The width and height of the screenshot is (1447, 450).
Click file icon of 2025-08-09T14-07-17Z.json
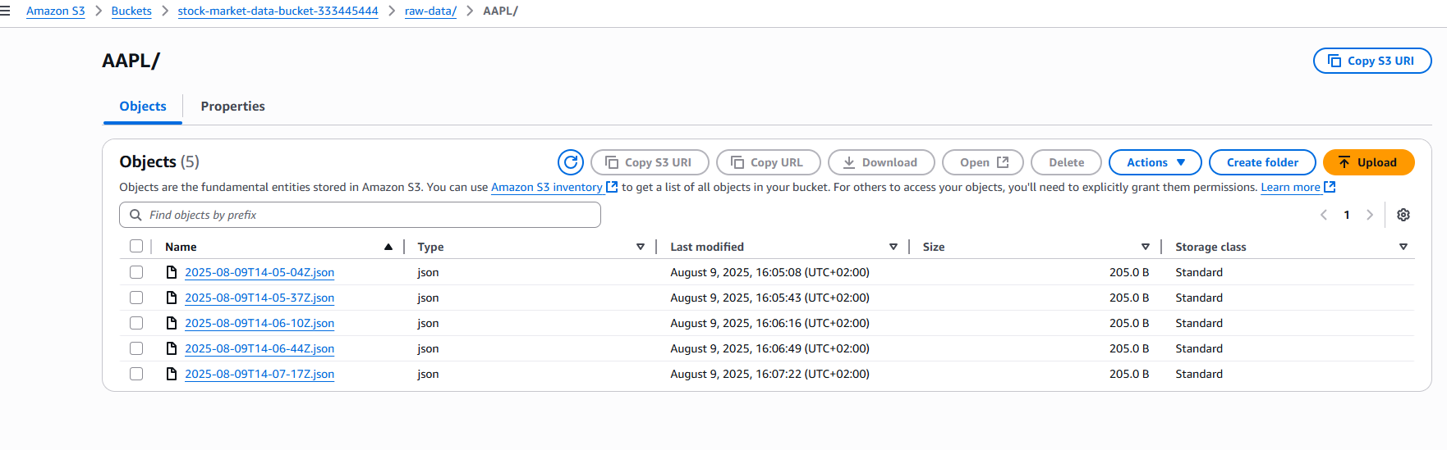[x=172, y=374]
